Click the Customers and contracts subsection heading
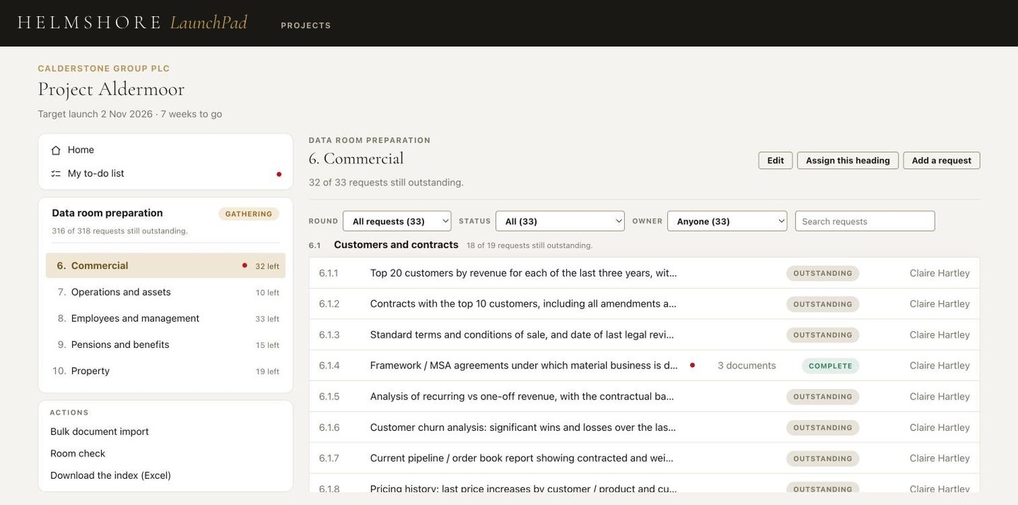Screen dimensions: 1018x505 point(396,245)
